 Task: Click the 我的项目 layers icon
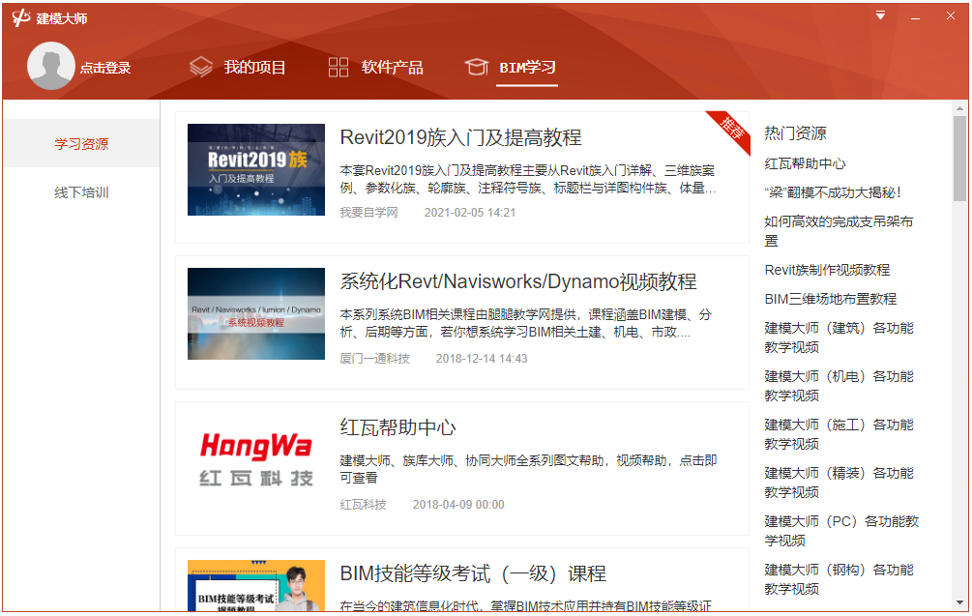point(201,67)
